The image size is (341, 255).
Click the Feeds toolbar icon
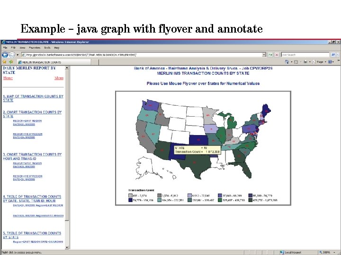click(296, 62)
